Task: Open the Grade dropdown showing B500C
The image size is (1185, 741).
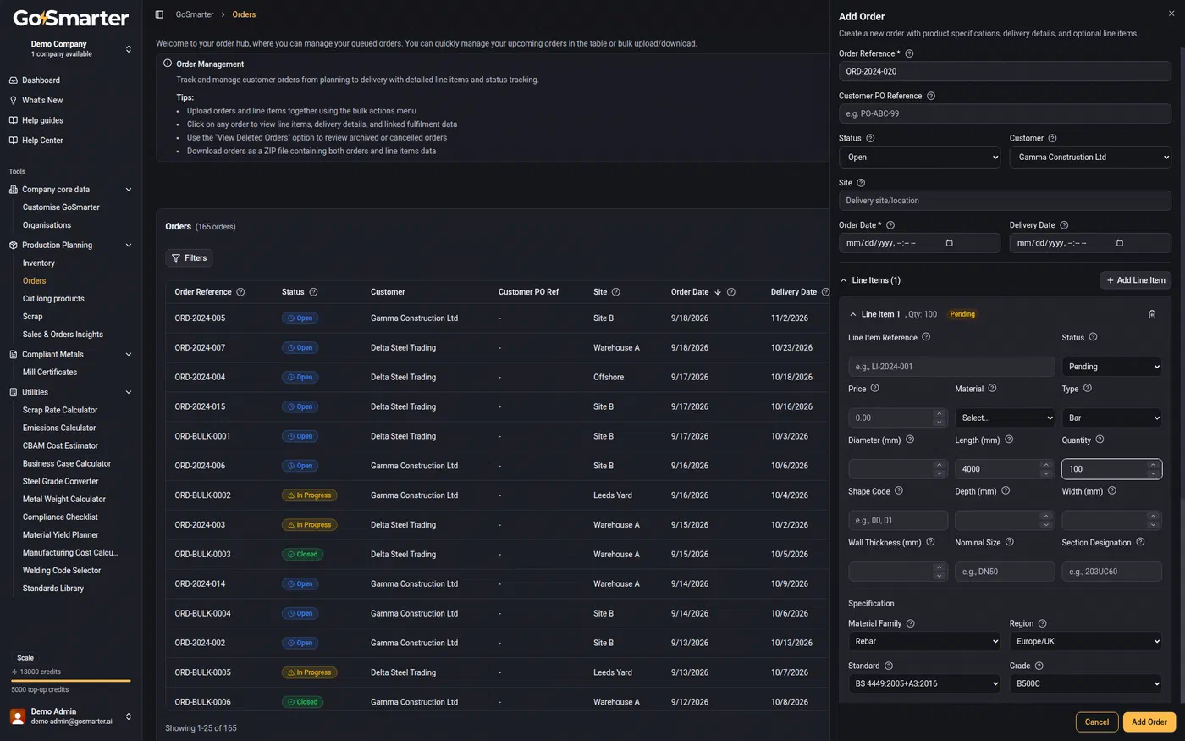Action: (1085, 683)
